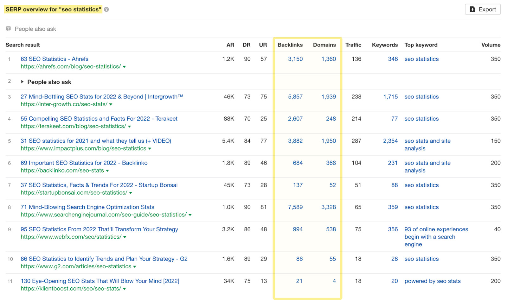Open dropdown next to inter-growth.co URL
Screen dimensions: 507x300
pos(111,104)
